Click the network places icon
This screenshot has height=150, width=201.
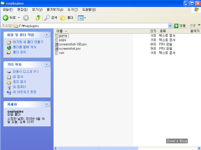coord(9,92)
